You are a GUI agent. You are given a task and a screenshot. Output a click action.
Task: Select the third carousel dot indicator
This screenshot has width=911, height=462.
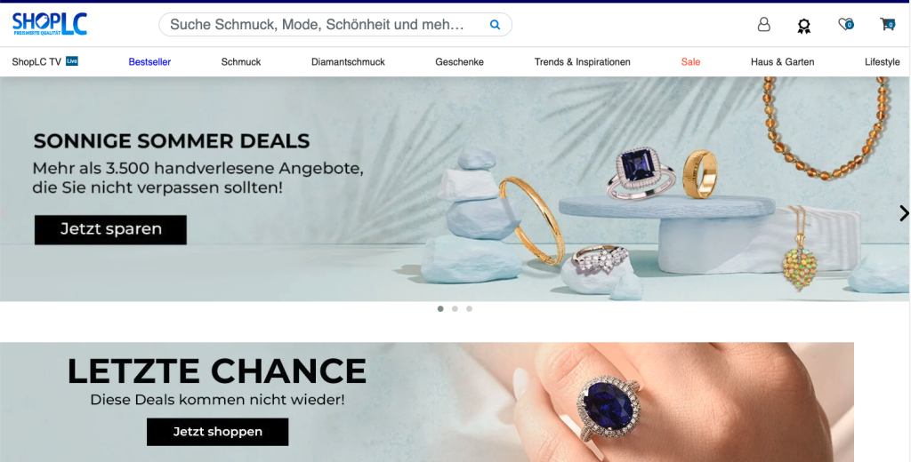(x=469, y=309)
